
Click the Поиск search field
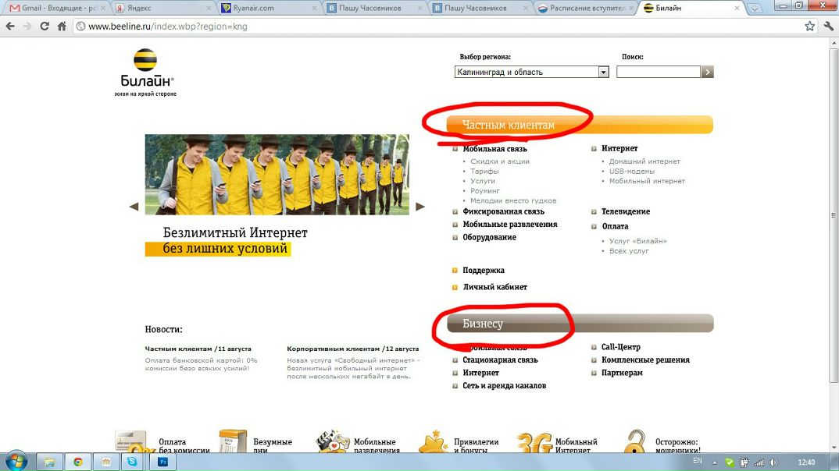coord(658,72)
